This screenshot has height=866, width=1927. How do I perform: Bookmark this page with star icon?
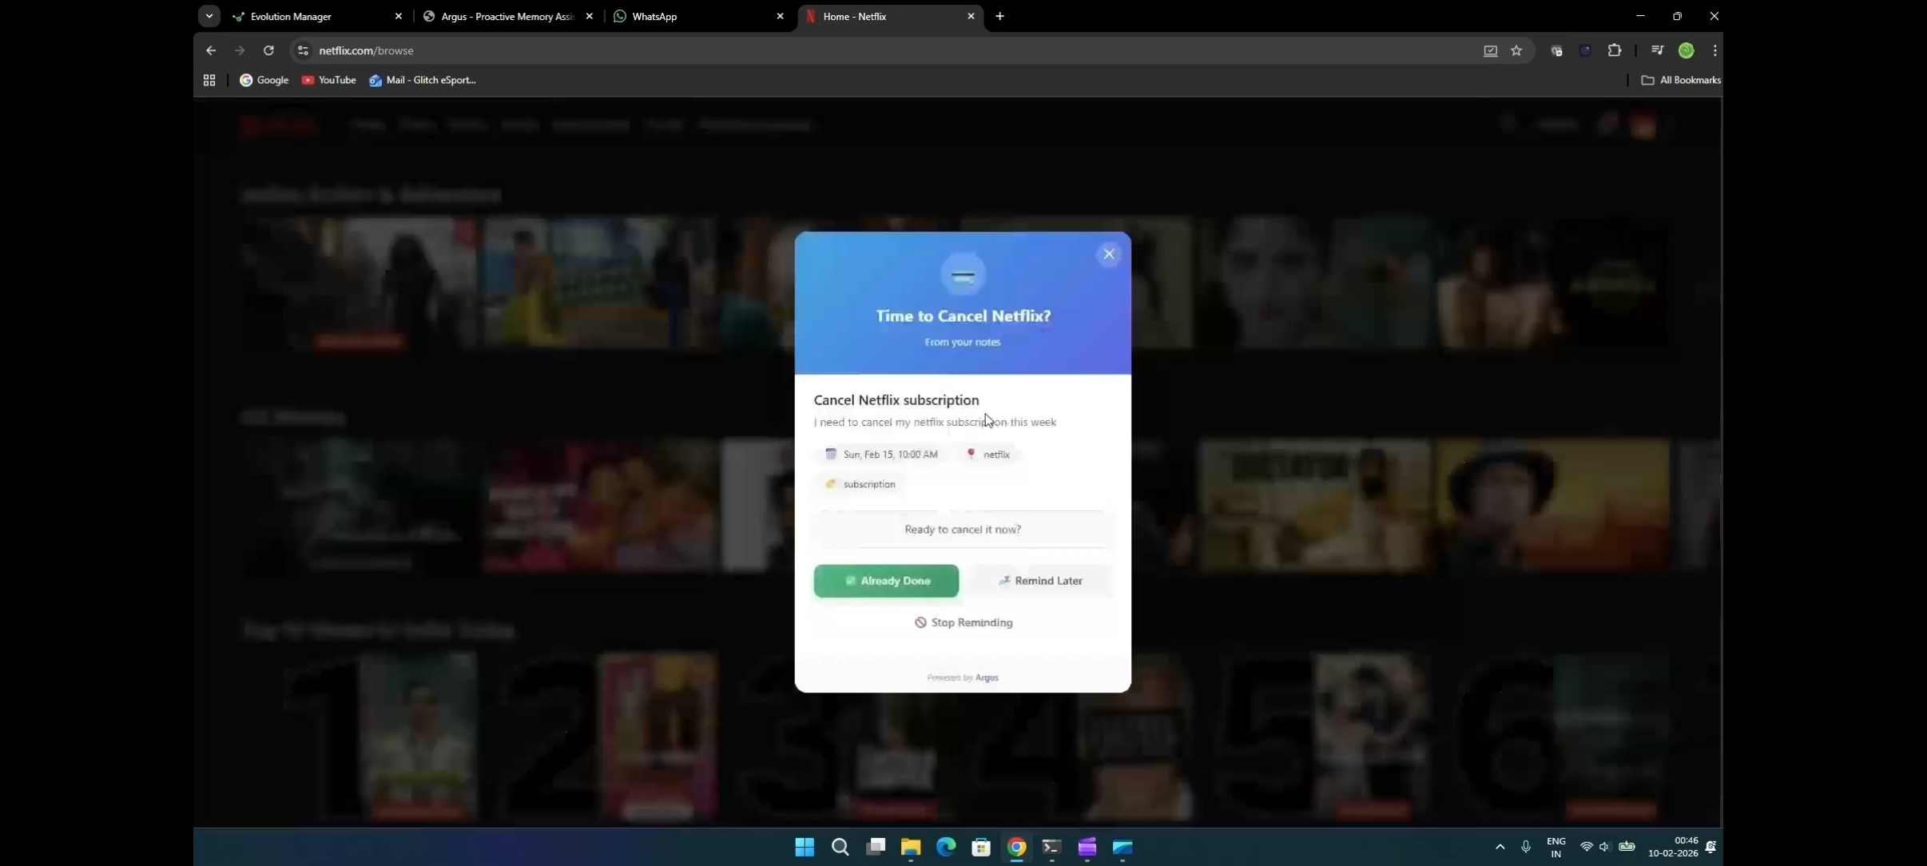(1516, 50)
